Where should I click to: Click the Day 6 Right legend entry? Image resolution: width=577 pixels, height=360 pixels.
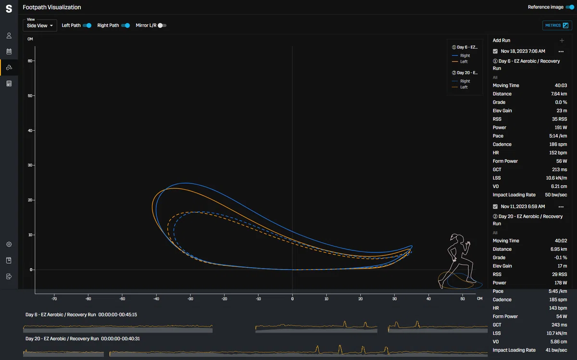[x=461, y=56]
